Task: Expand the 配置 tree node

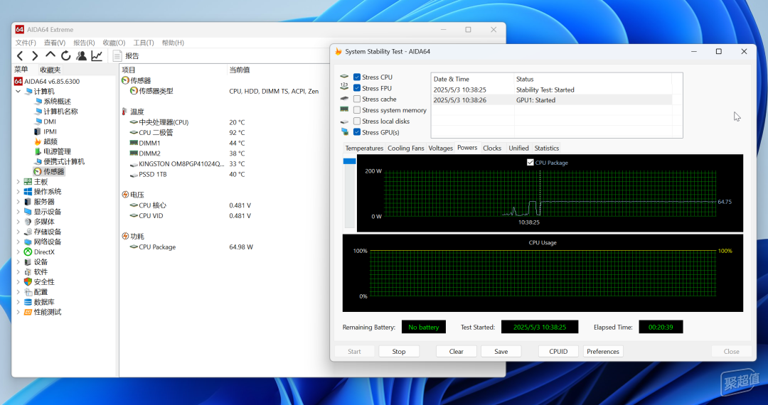Action: click(18, 292)
